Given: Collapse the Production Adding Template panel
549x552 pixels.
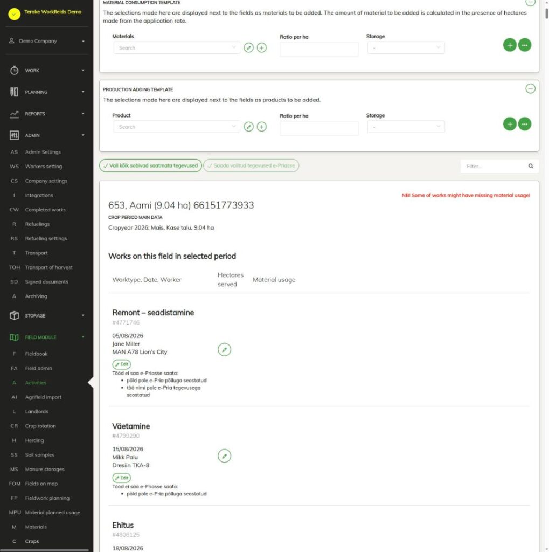Looking at the screenshot, I should click(530, 89).
